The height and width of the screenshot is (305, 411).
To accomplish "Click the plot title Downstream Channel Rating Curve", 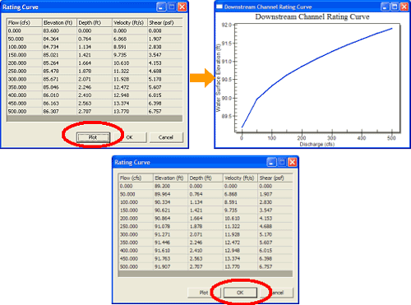I will click(x=312, y=17).
